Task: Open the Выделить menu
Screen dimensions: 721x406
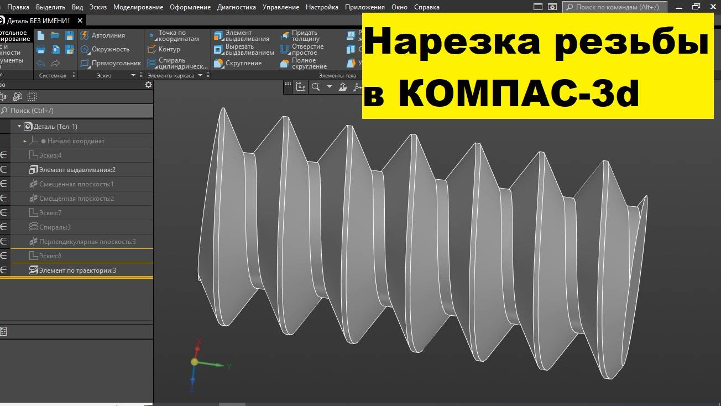Action: click(50, 7)
